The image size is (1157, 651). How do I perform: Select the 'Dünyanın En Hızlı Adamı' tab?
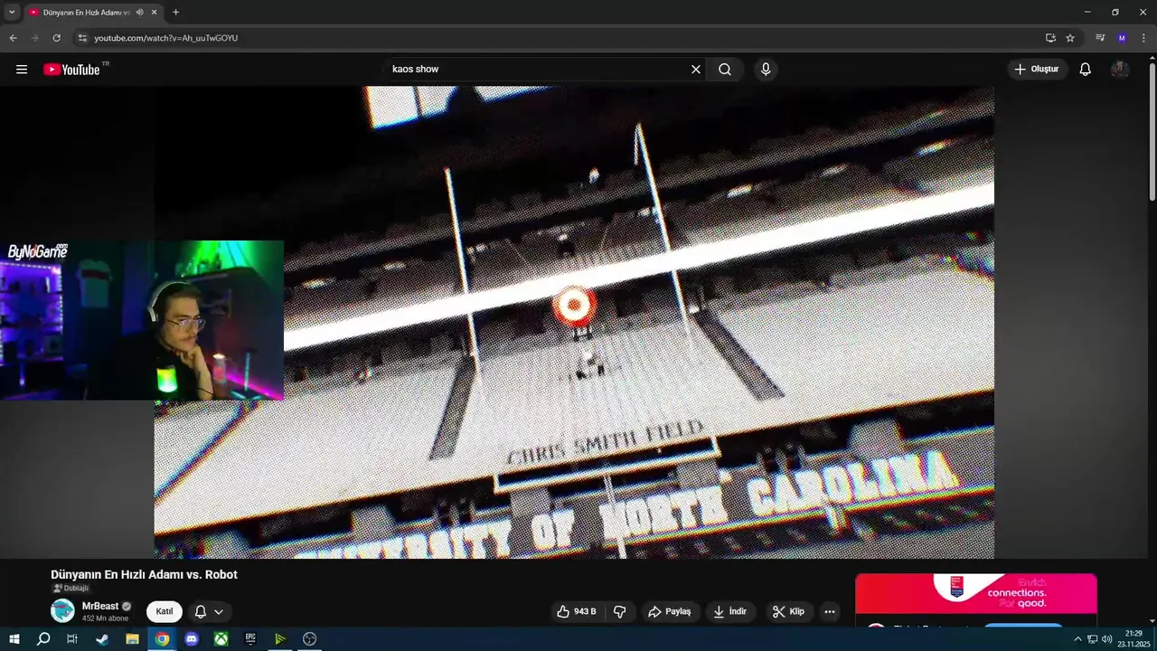86,13
